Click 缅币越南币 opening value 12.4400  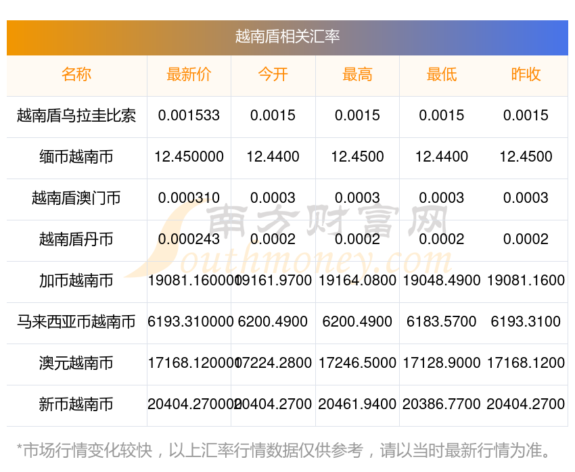[273, 157]
